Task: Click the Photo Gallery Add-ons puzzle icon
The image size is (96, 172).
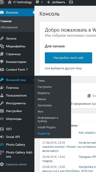Action: point(2,152)
